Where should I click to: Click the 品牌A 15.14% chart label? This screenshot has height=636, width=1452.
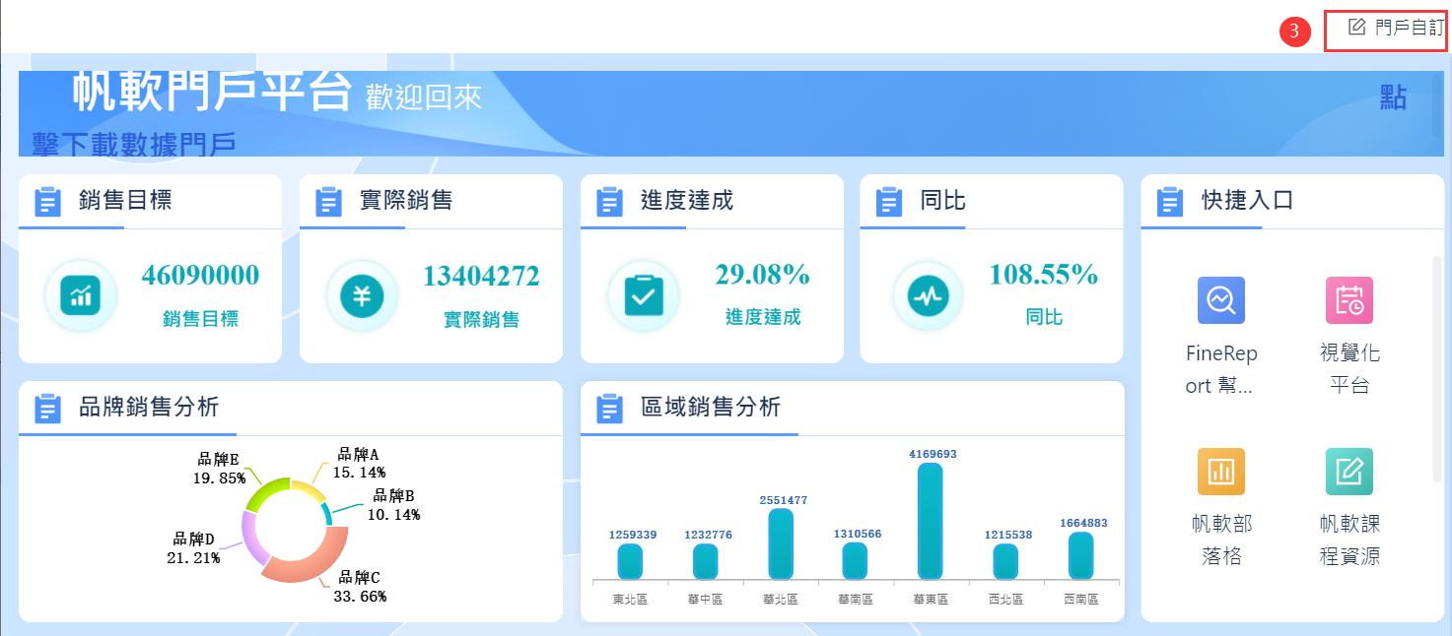359,463
